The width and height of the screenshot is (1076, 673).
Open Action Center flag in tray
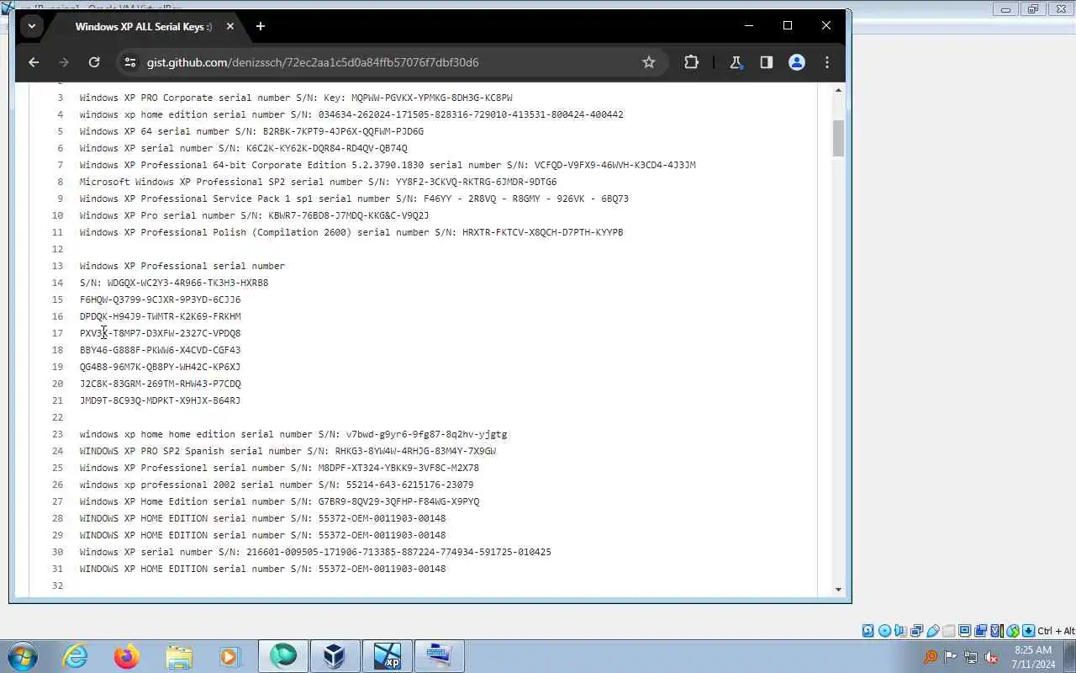(x=950, y=657)
